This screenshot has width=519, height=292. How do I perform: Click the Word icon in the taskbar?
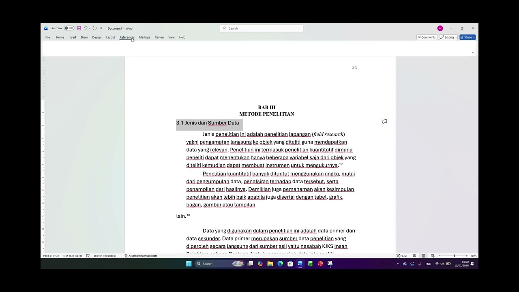tap(300, 264)
